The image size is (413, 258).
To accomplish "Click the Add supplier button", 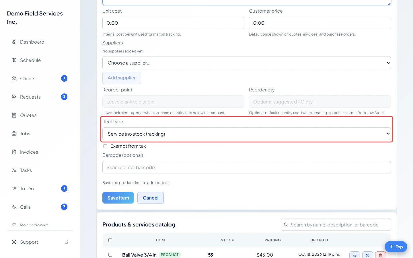I will click(x=122, y=78).
